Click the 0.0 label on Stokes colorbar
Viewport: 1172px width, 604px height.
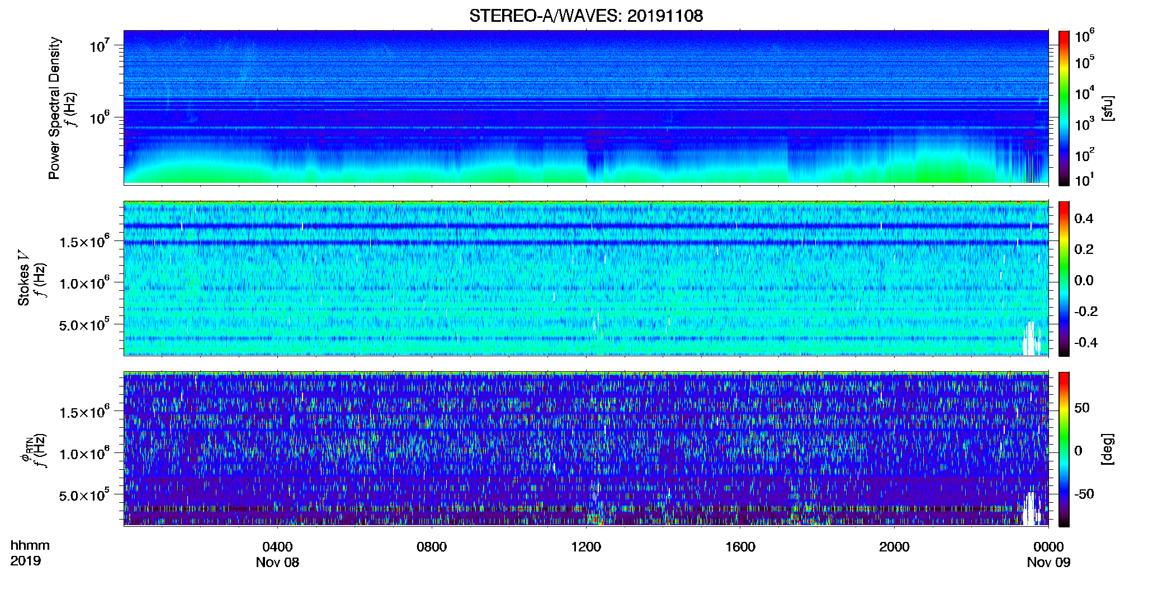click(x=1084, y=280)
